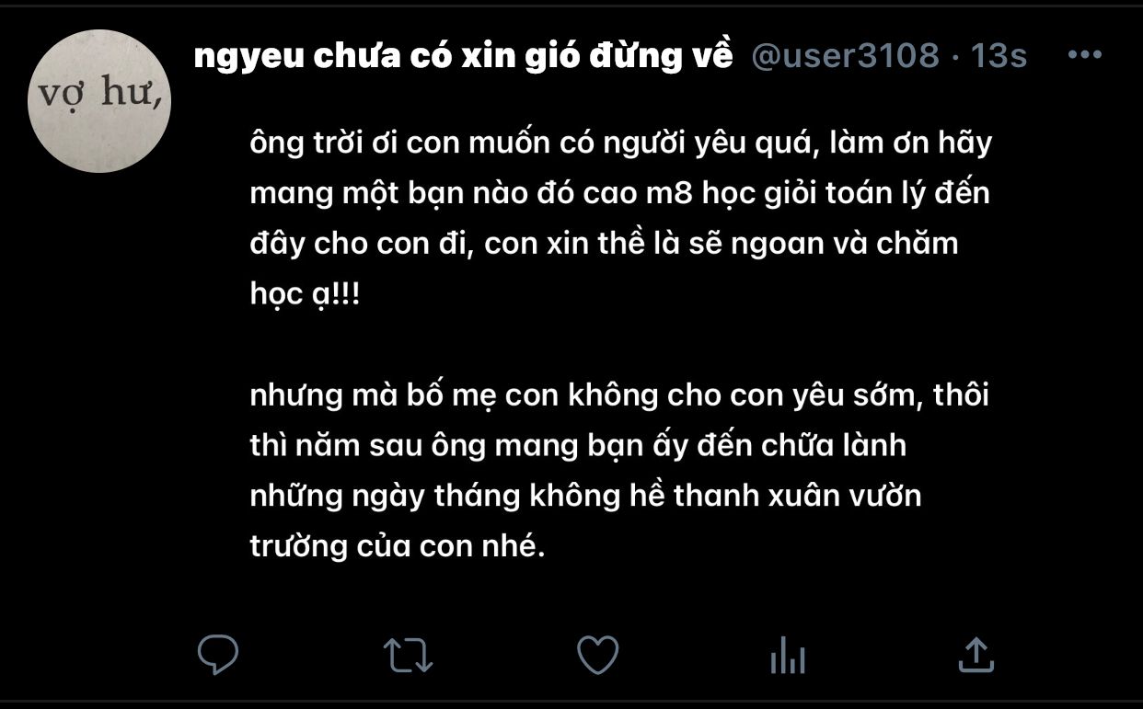The image size is (1143, 709).
Task: Click the reply speech bubble icon
Action: coord(218,655)
